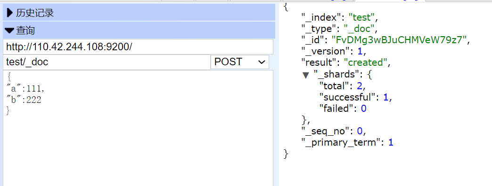Click the "_primary_term" value
The image size is (492, 186).
[x=391, y=142]
